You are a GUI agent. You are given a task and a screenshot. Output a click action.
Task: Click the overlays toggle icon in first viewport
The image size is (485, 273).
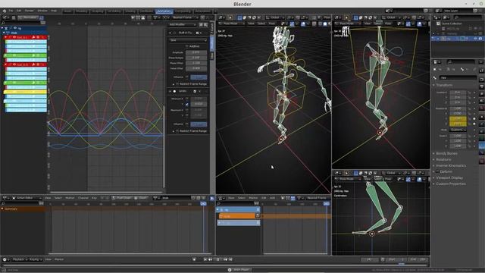tap(303, 24)
